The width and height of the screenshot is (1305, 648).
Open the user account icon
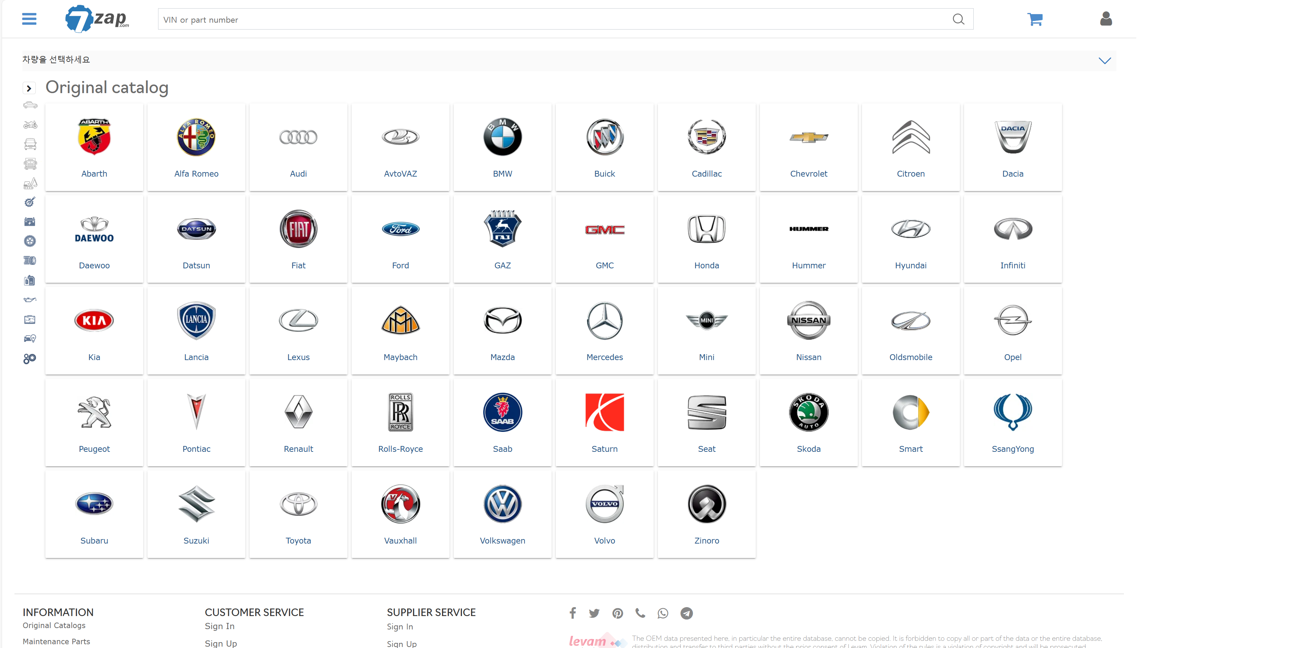click(x=1106, y=19)
